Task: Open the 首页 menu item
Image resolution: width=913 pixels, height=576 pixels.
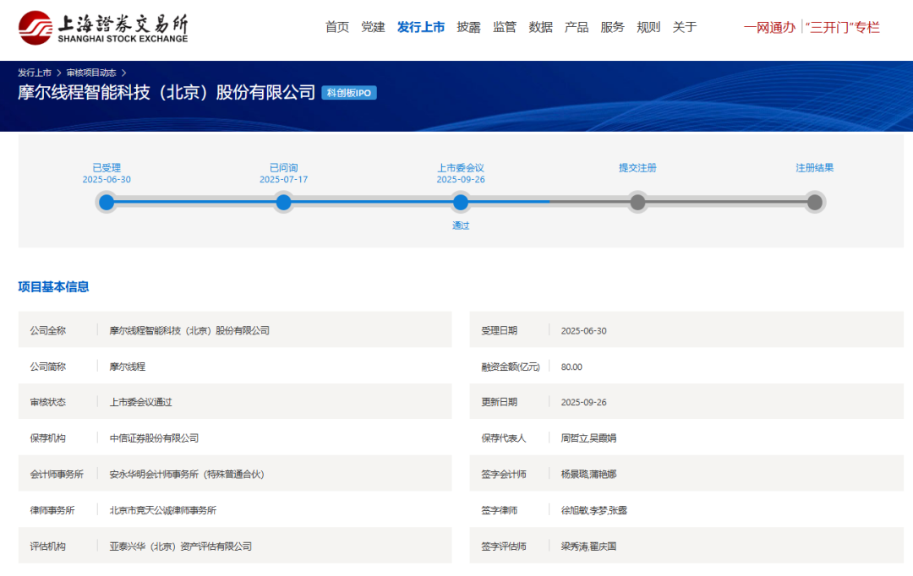Action: coord(336,27)
